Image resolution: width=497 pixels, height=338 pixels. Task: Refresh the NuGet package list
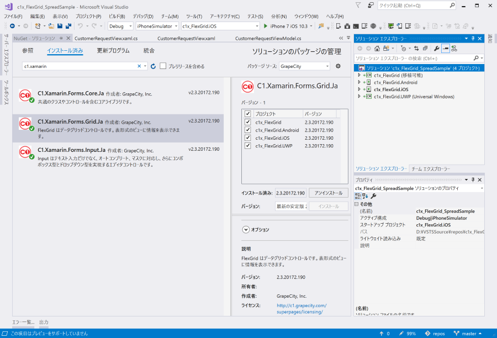click(153, 66)
